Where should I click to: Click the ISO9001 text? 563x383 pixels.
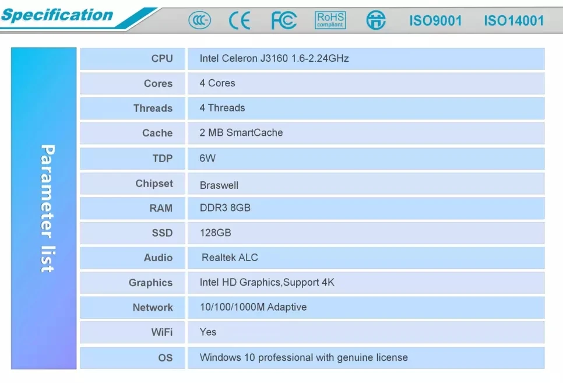coord(435,20)
